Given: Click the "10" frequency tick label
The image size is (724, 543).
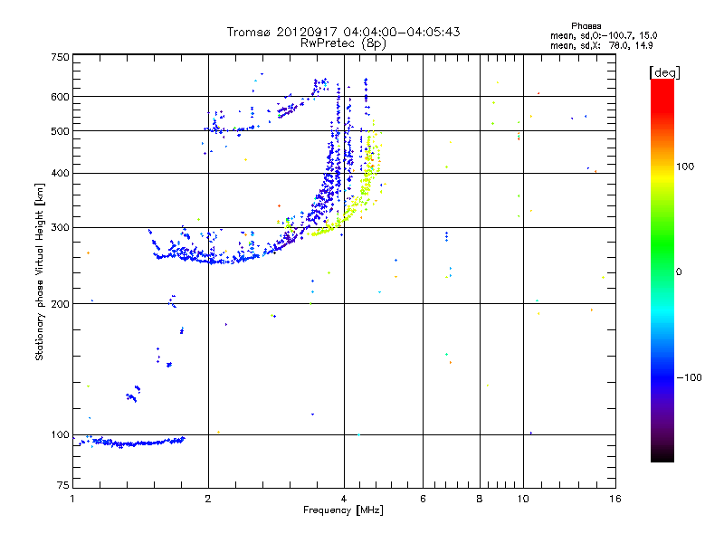Looking at the screenshot, I should [523, 499].
